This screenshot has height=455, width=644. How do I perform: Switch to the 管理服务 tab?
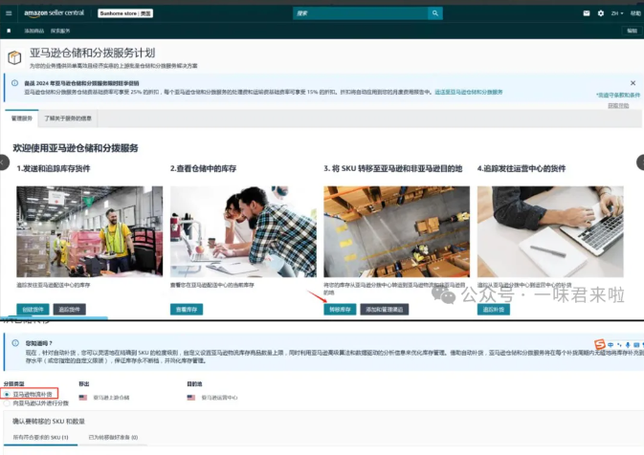coord(21,118)
